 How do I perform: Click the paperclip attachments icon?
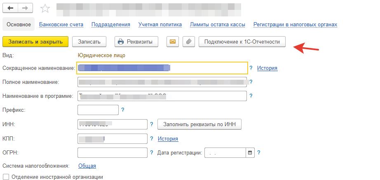coord(188,42)
